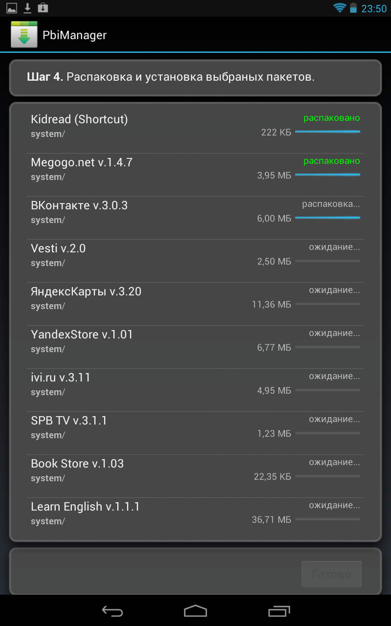Select the Vesti v.2.0 package name

coord(58,248)
